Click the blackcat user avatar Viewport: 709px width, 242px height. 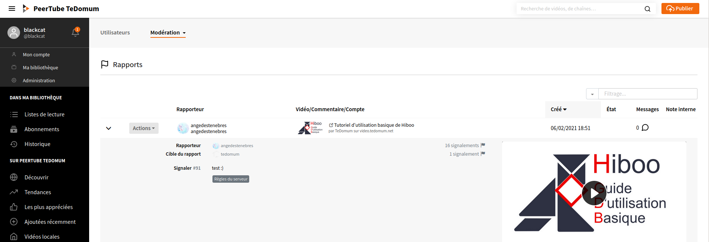(14, 33)
